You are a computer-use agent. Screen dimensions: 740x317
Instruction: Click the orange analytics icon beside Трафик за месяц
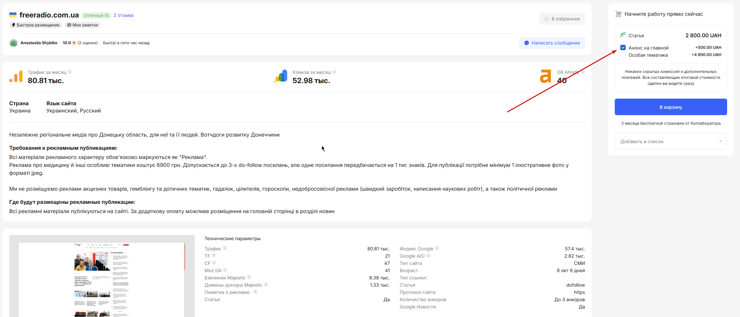[x=16, y=76]
